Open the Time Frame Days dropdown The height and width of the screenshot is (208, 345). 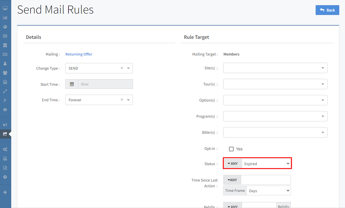click(x=268, y=191)
